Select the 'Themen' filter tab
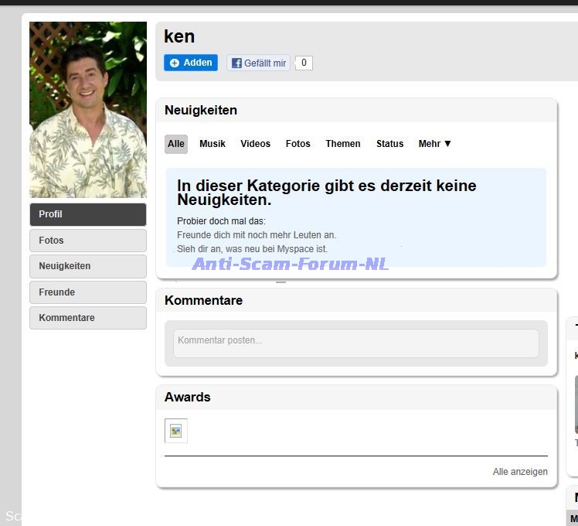578x526 pixels. point(343,144)
